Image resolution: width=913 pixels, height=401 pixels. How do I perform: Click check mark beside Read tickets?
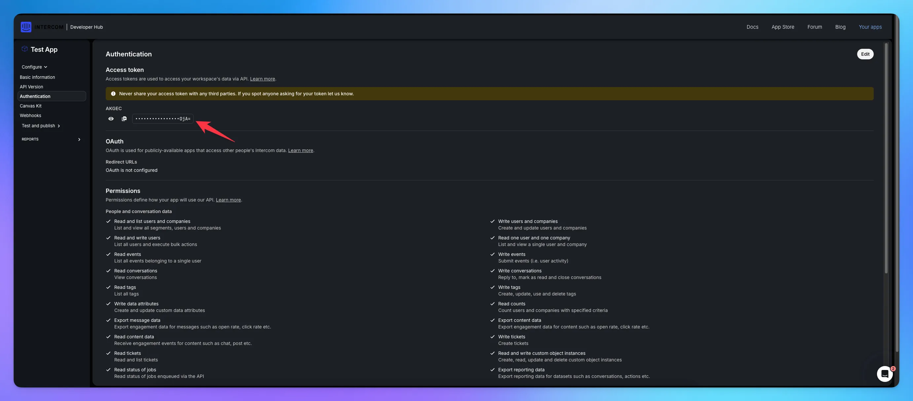(108, 353)
